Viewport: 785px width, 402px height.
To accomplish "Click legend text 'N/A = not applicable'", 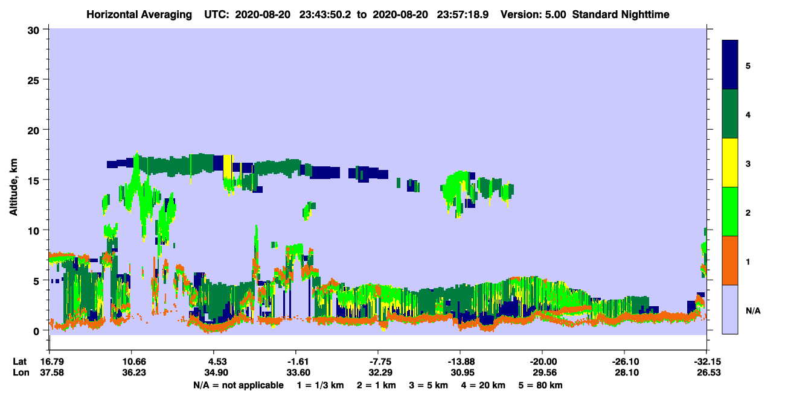I will 238,385.
